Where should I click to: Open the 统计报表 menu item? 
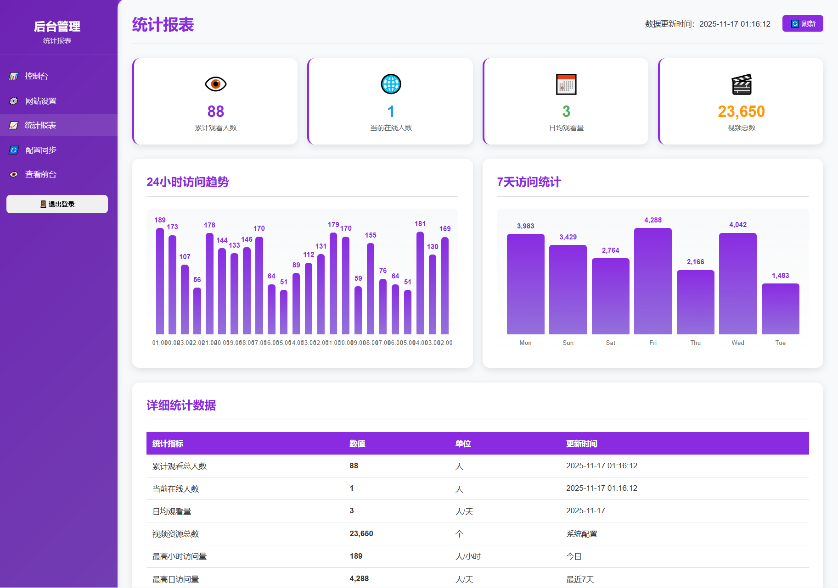point(41,125)
